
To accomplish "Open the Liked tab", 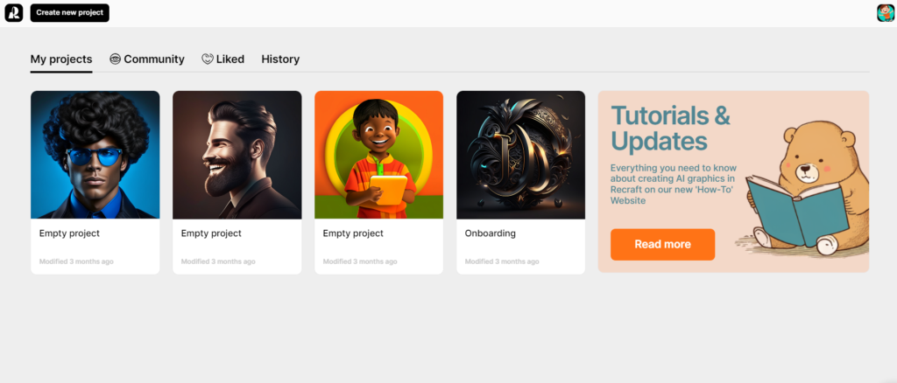I will pyautogui.click(x=223, y=59).
